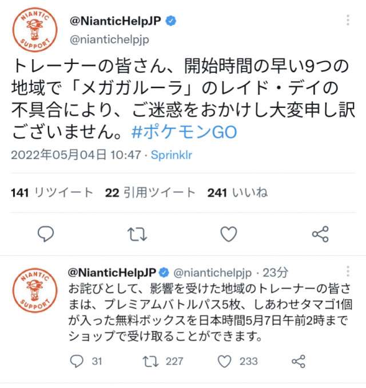
Task: Open more options menu on main tweet
Action: point(348,20)
